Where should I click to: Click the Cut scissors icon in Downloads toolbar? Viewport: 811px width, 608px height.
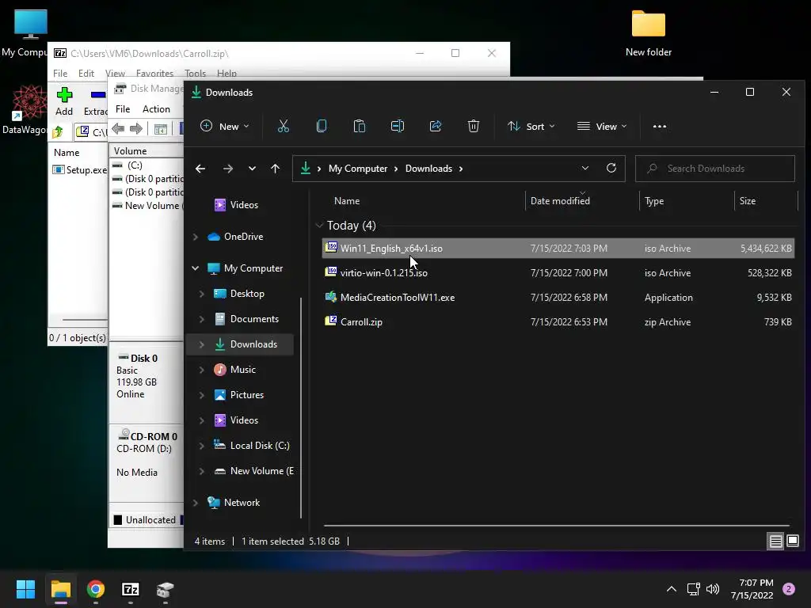(x=283, y=126)
